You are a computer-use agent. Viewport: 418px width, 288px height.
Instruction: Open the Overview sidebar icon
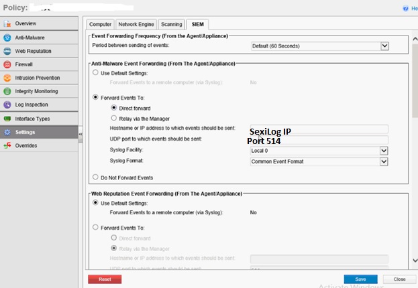pyautogui.click(x=7, y=24)
